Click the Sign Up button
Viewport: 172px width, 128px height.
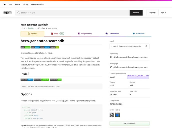pyautogui.click(x=152, y=12)
